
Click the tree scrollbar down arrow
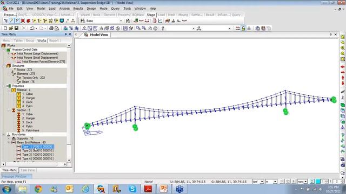[x=69, y=161]
